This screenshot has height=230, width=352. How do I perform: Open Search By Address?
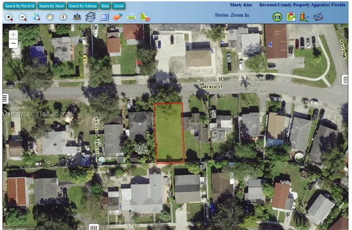(x=82, y=6)
